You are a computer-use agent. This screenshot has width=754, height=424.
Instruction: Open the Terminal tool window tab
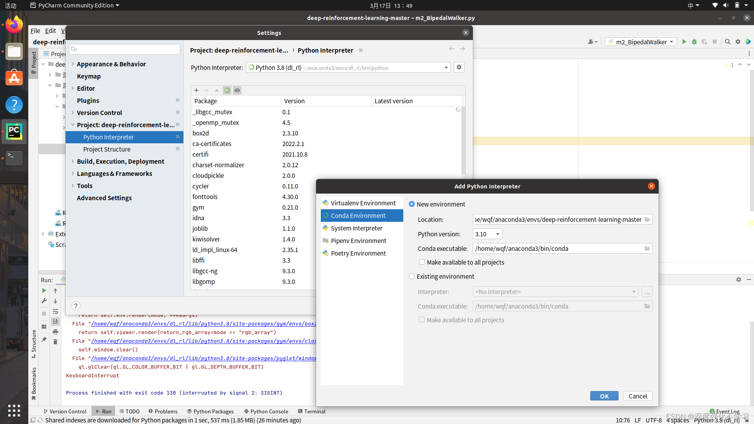pyautogui.click(x=312, y=411)
